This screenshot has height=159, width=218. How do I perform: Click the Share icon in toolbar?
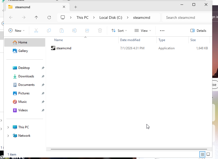[x=87, y=30]
